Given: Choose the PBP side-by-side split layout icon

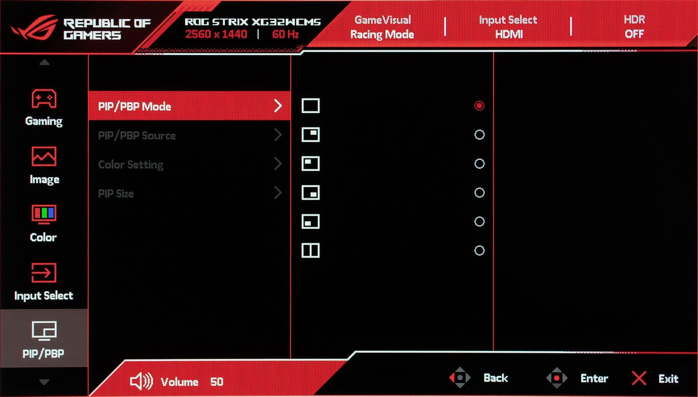Looking at the screenshot, I should pos(310,250).
